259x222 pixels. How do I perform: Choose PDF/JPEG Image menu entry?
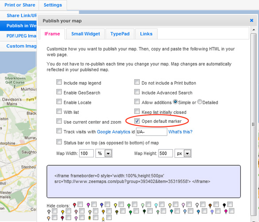pyautogui.click(x=19, y=36)
